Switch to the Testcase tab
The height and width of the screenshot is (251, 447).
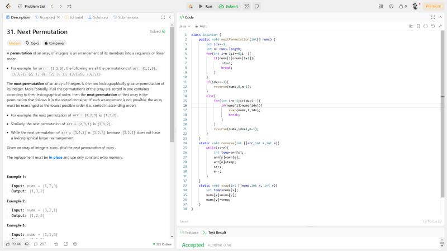point(189,233)
